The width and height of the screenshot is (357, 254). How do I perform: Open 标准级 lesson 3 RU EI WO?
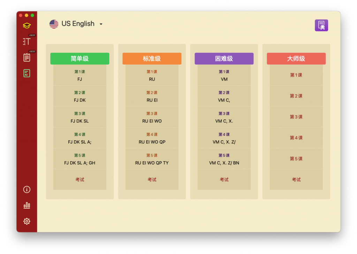pyautogui.click(x=152, y=117)
